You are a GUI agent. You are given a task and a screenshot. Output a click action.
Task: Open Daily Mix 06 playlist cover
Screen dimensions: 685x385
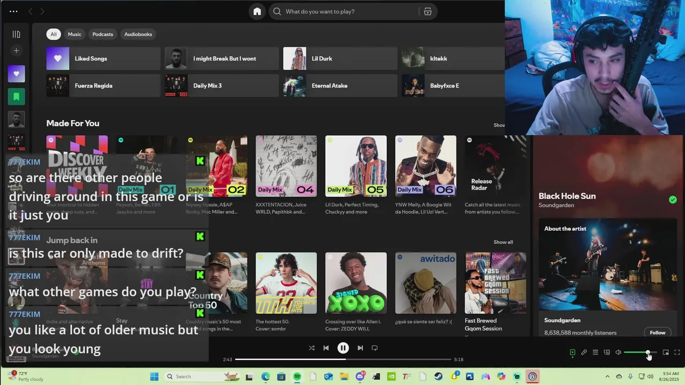click(x=425, y=166)
